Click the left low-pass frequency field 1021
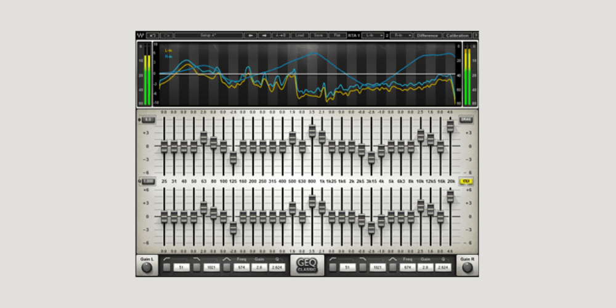The width and height of the screenshot is (616, 308). pos(211,267)
